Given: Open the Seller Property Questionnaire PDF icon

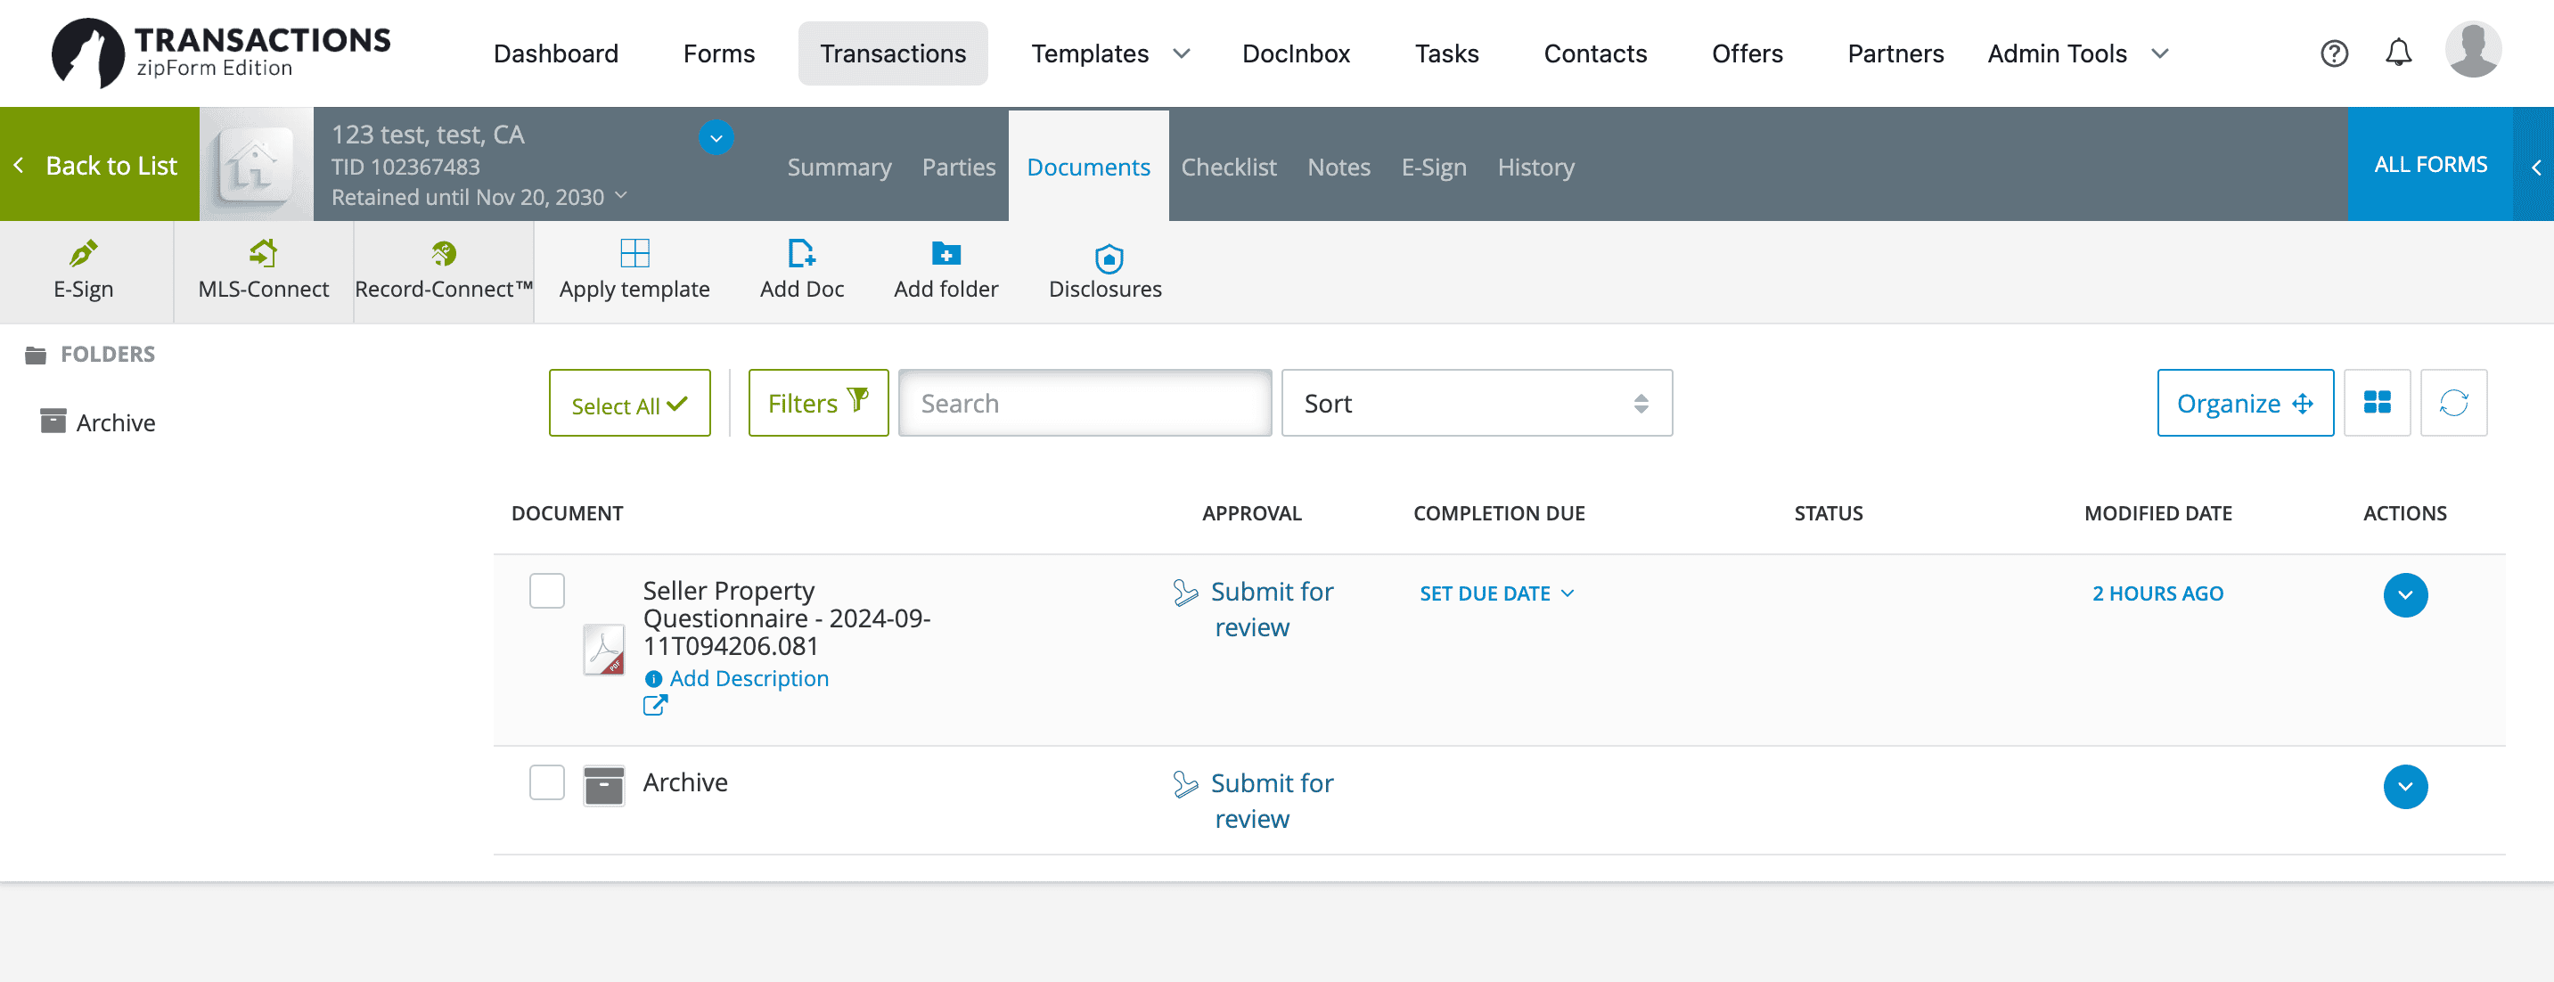Looking at the screenshot, I should pyautogui.click(x=602, y=650).
